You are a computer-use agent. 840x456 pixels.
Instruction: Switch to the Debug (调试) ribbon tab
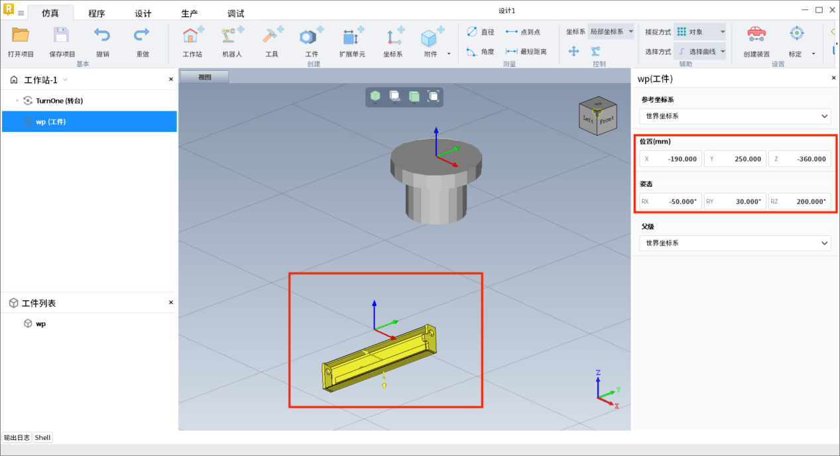pyautogui.click(x=235, y=13)
